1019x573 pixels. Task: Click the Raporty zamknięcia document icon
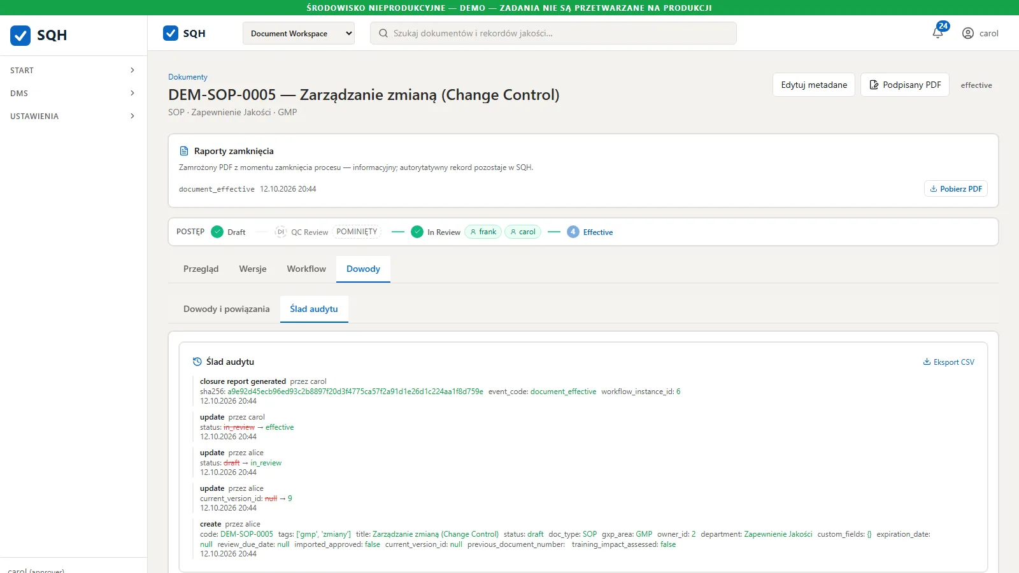click(x=184, y=151)
